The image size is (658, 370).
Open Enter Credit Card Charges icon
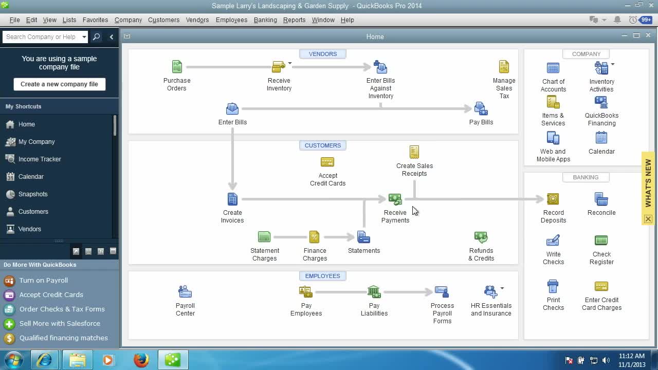(x=601, y=286)
